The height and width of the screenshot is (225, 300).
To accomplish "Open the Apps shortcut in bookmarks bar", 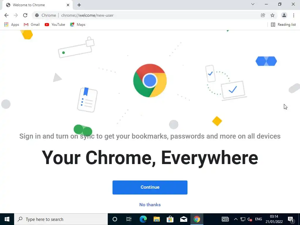I will point(11,25).
